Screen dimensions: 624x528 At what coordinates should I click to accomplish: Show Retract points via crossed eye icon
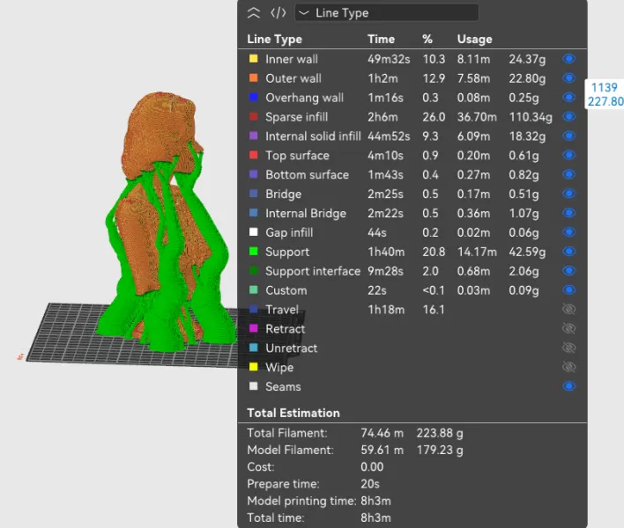(569, 328)
